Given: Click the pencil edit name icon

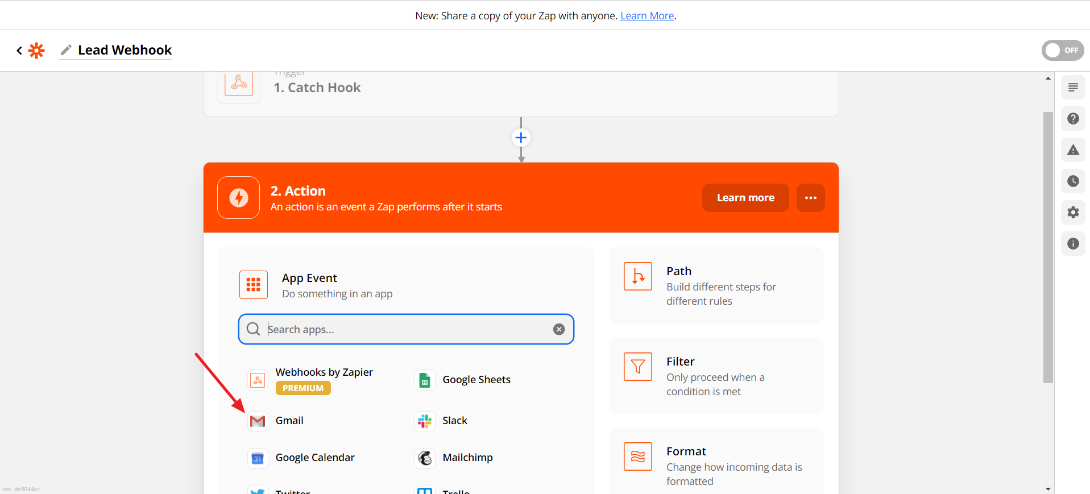Looking at the screenshot, I should pos(66,50).
